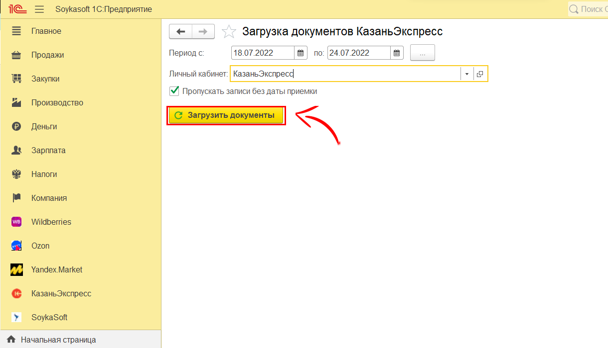Click the Закупки cart icon
The height and width of the screenshot is (348, 608).
coord(16,79)
